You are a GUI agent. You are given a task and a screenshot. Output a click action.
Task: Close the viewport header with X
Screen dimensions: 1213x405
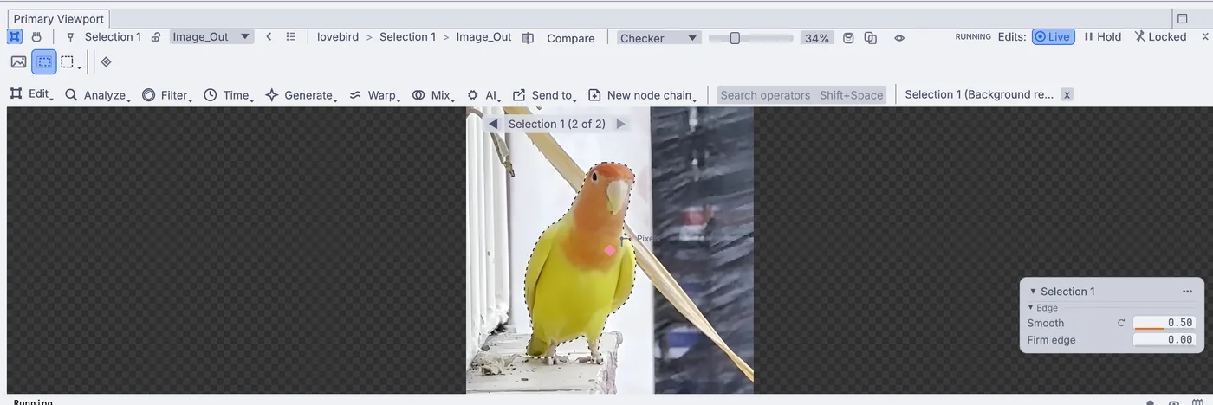click(1205, 36)
